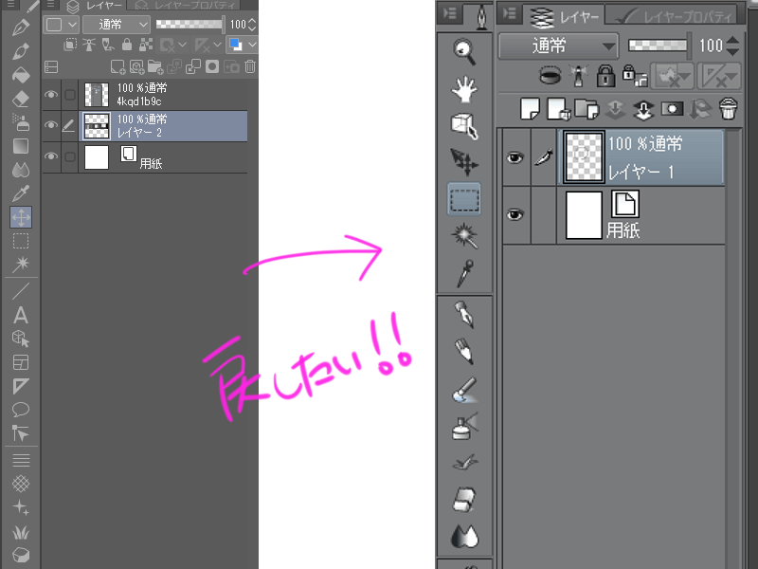The width and height of the screenshot is (758, 569).
Task: Toggle Set as reference layer lighthouse in right panel
Action: click(x=579, y=76)
